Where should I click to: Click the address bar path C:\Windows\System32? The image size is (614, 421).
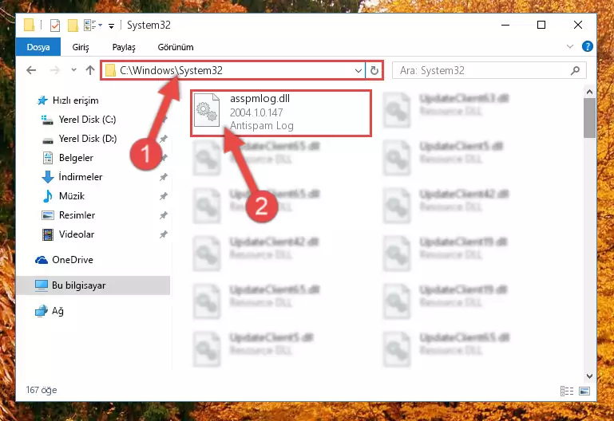[x=171, y=70]
